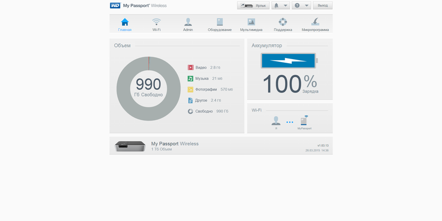The image size is (442, 221).
Task: Click the Wi-Fi panel heading
Action: 256,110
